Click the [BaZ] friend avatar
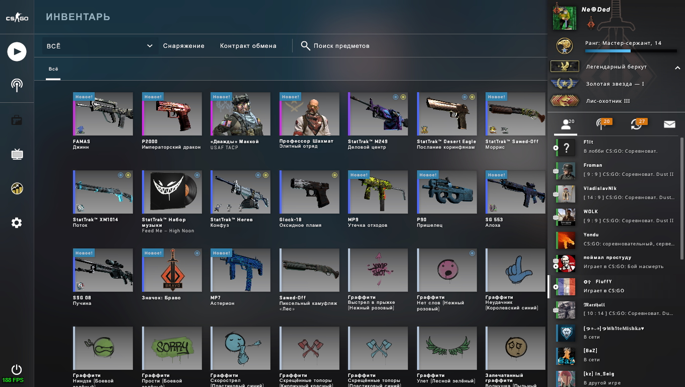Screen dimensions: 685x387 tap(567, 356)
